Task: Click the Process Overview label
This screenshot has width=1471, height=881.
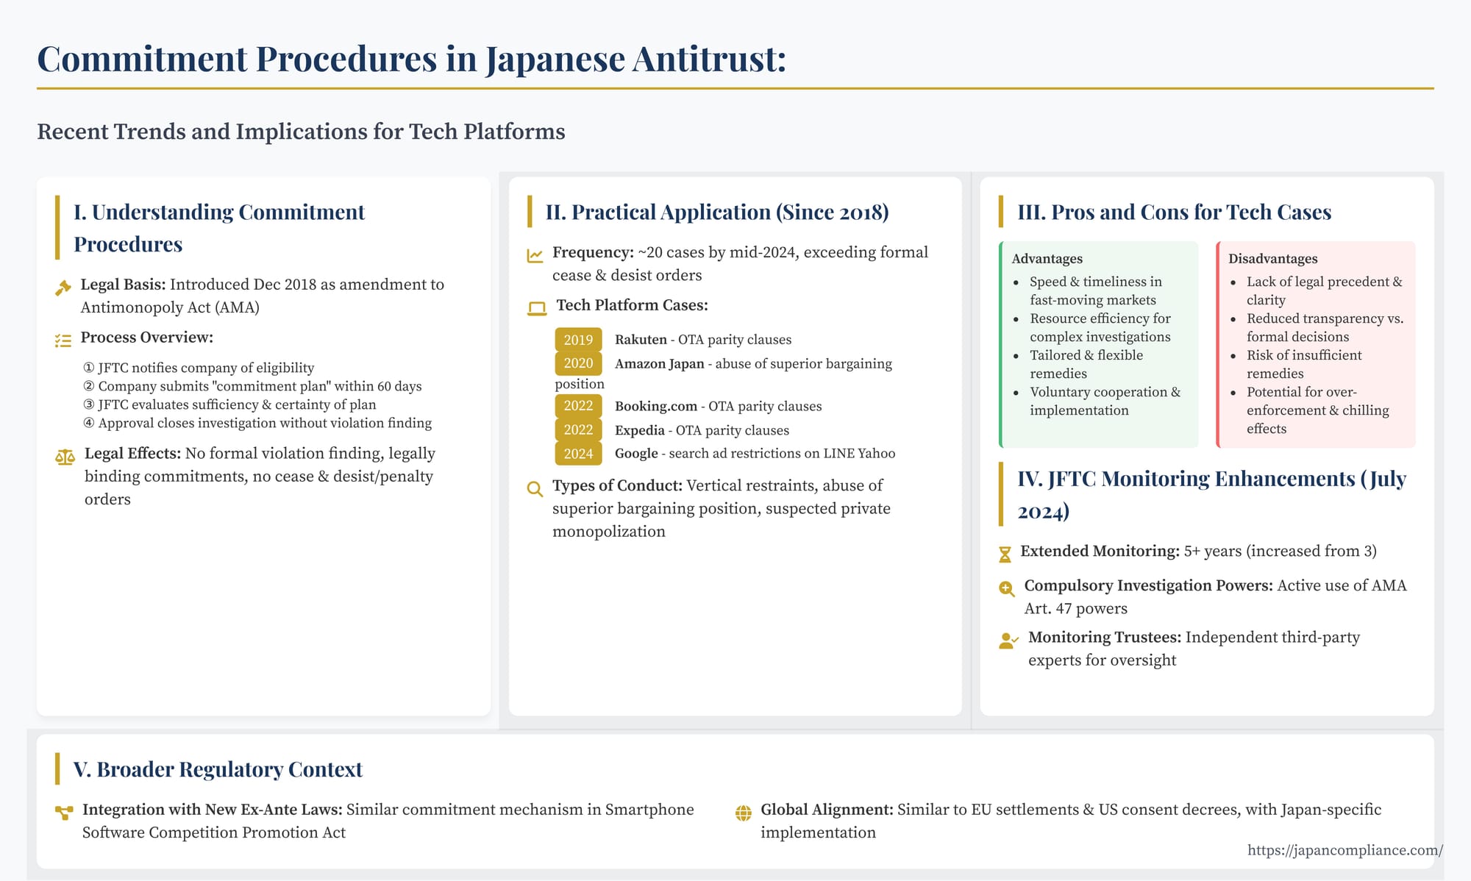Action: (x=147, y=338)
